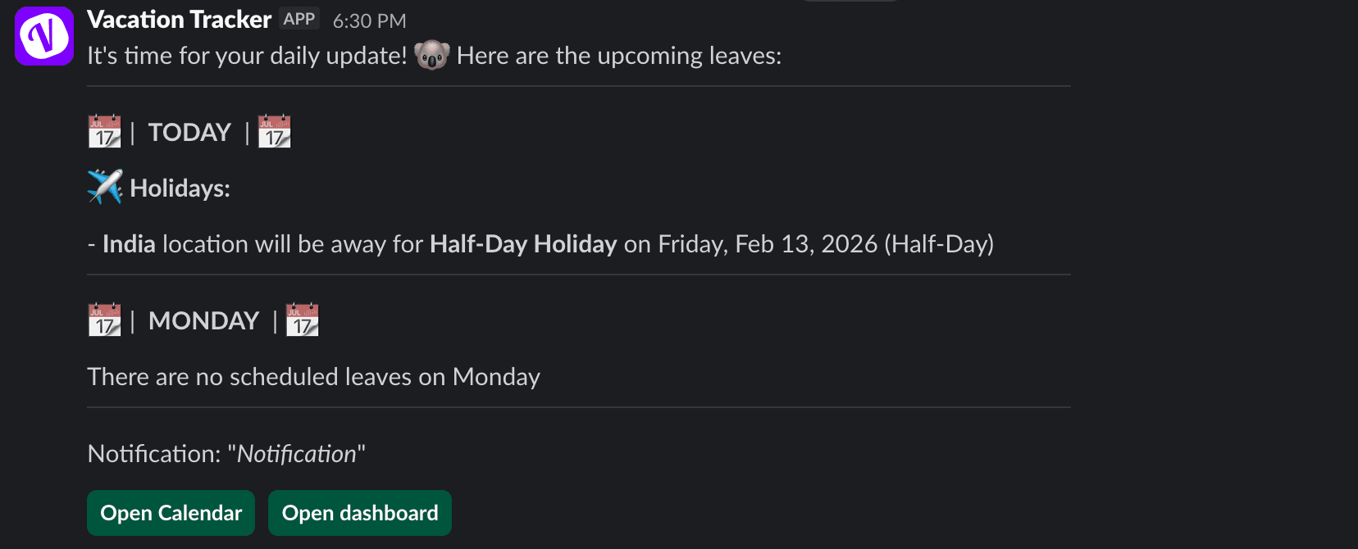Click the no scheduled leaves on Monday line
This screenshot has width=1358, height=549.
pyautogui.click(x=313, y=377)
